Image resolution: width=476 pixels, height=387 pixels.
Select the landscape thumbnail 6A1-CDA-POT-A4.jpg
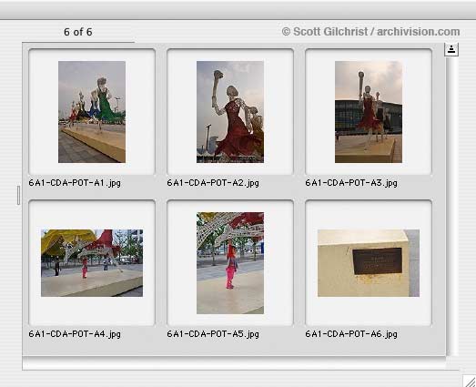coord(92,263)
